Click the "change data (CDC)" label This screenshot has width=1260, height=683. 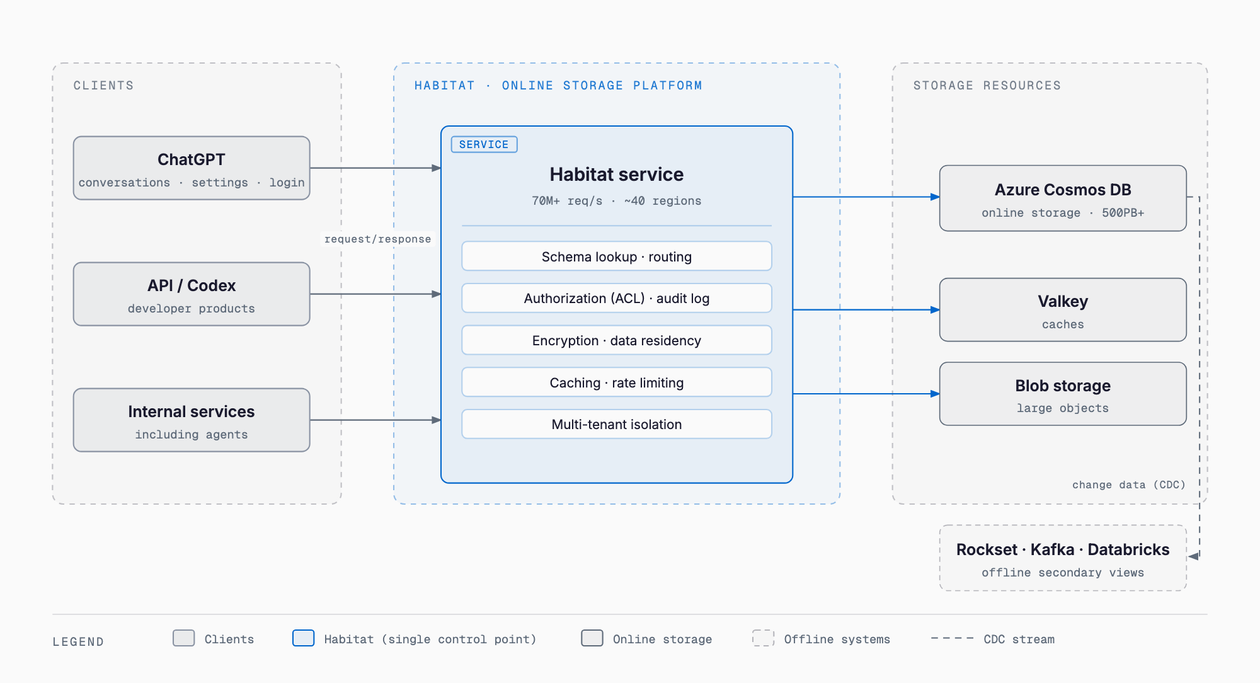(x=1129, y=485)
